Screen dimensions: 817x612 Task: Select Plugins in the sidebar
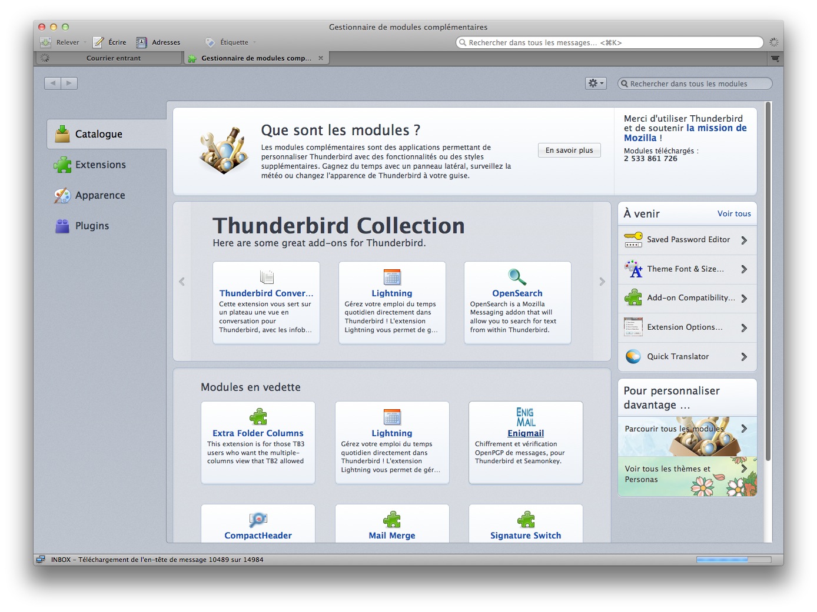pos(107,226)
